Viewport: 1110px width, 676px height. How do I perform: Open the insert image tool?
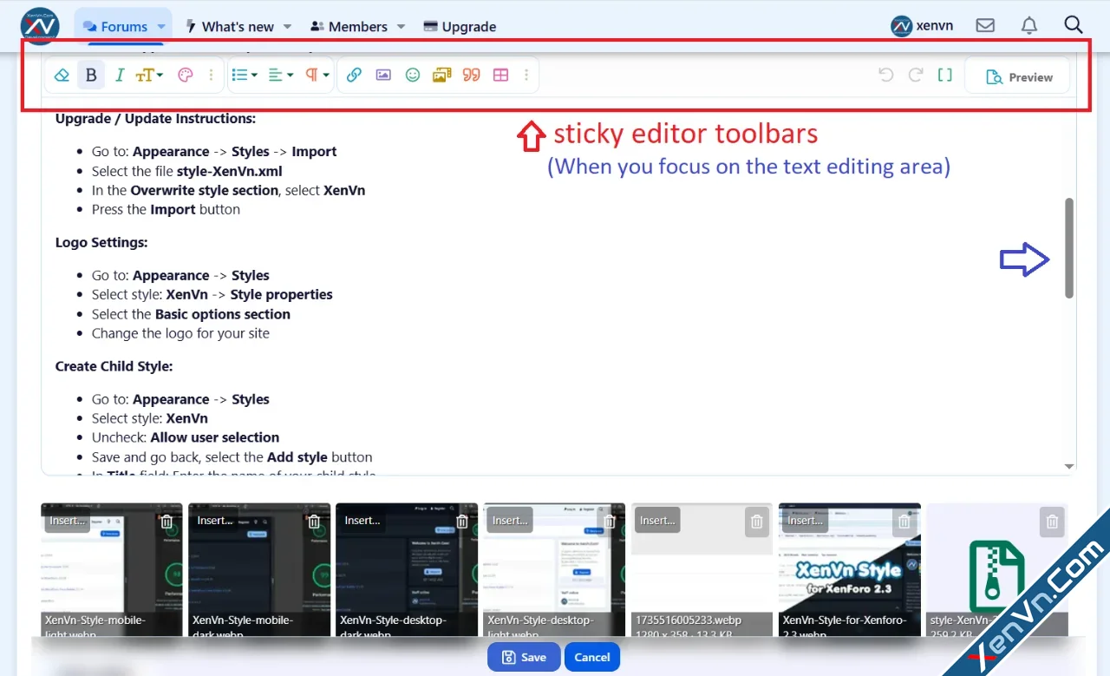pyautogui.click(x=383, y=75)
